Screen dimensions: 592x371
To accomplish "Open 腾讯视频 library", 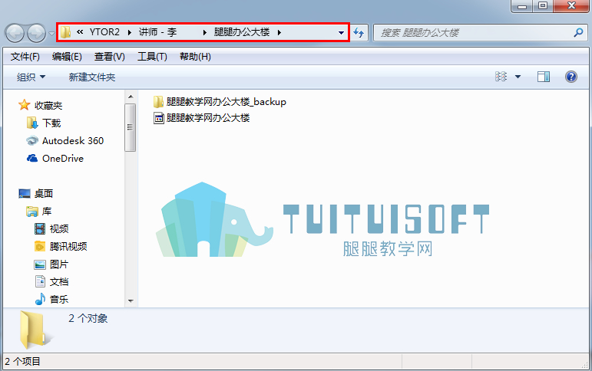I will (x=68, y=247).
